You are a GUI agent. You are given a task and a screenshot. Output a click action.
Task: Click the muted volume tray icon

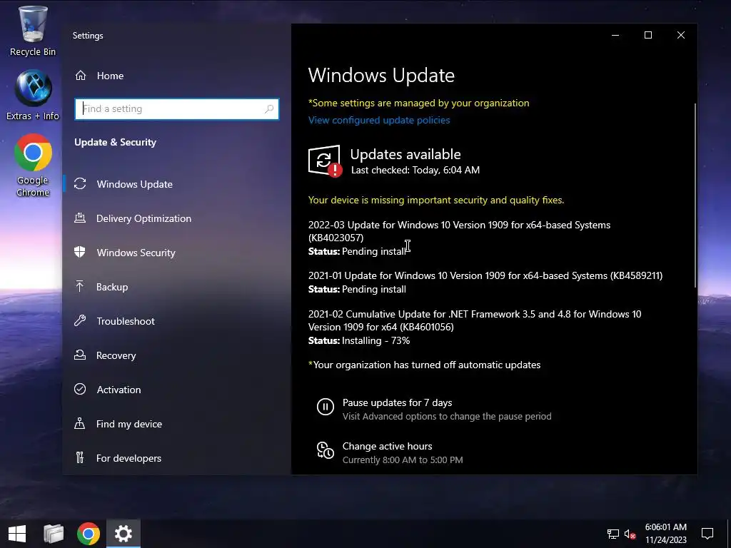click(x=630, y=534)
